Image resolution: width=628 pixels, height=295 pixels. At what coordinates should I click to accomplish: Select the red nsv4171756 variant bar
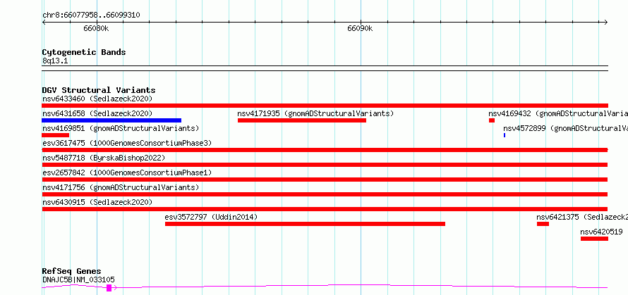click(x=325, y=194)
